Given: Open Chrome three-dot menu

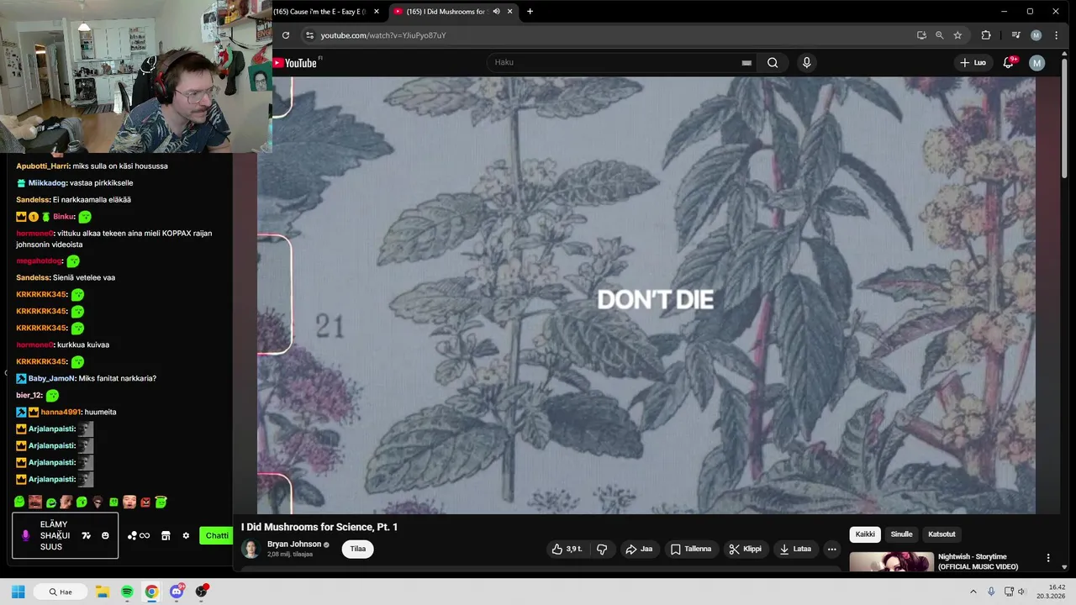Looking at the screenshot, I should pyautogui.click(x=1057, y=35).
